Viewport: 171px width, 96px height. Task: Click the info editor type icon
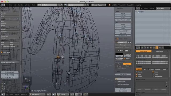point(3,5)
